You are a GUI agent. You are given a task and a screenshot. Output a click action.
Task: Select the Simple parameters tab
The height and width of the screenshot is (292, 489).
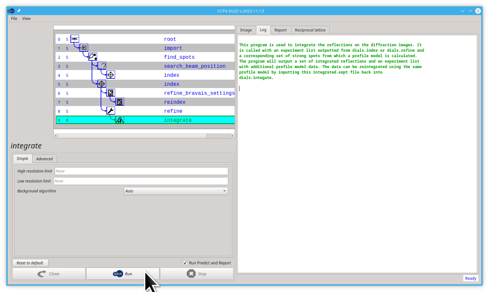pyautogui.click(x=23, y=158)
